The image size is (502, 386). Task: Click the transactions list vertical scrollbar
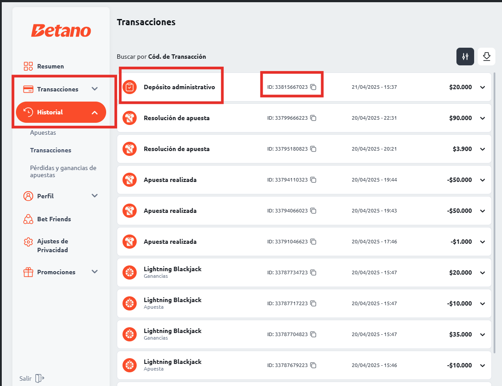click(494, 212)
